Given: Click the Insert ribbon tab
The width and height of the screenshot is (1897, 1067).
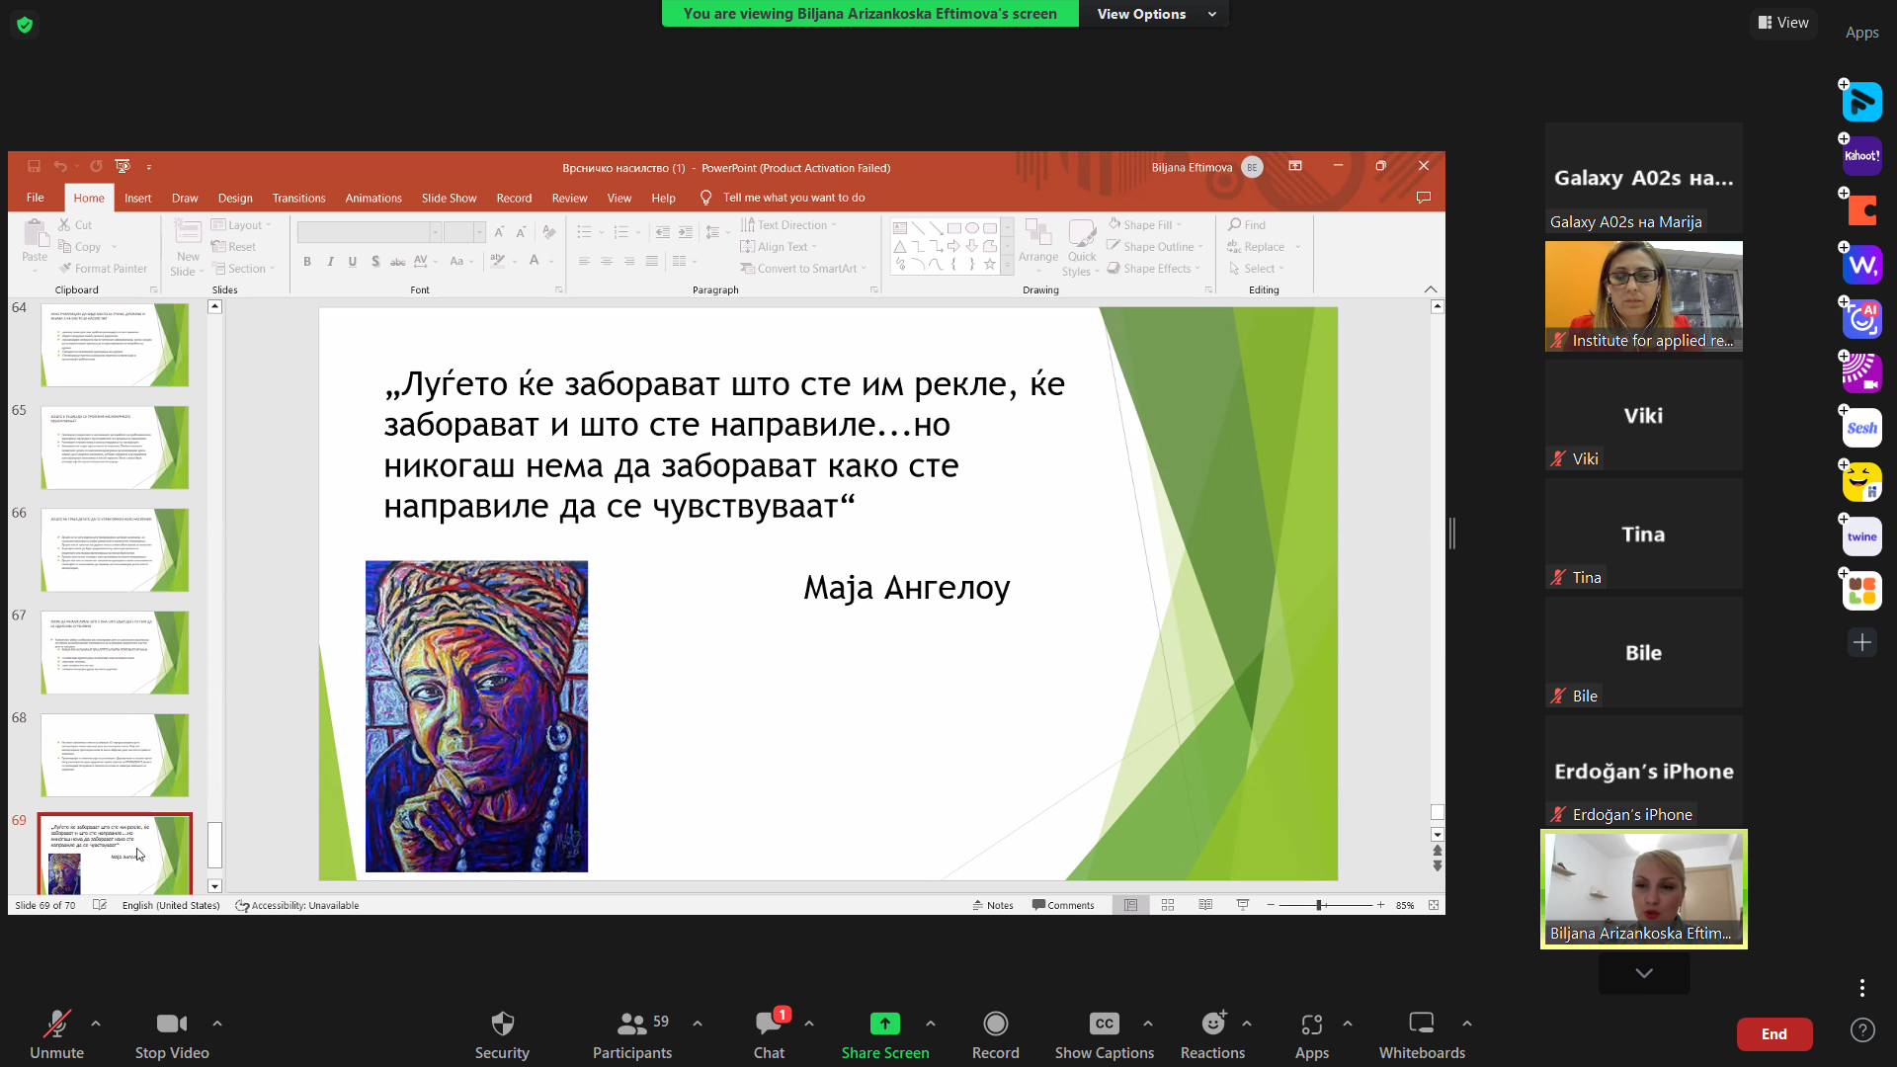Looking at the screenshot, I should click(138, 198).
